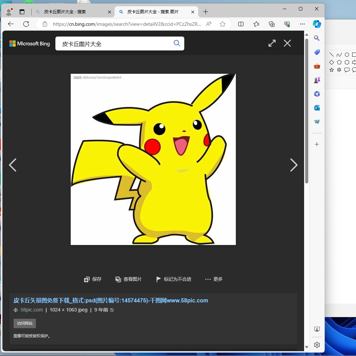
Task: Add a sidebar app with plus
Action: (x=317, y=144)
